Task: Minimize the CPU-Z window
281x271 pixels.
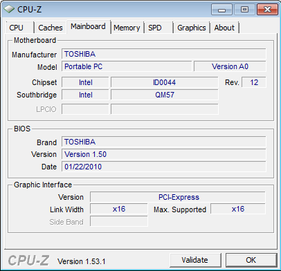Action: pyautogui.click(x=221, y=10)
